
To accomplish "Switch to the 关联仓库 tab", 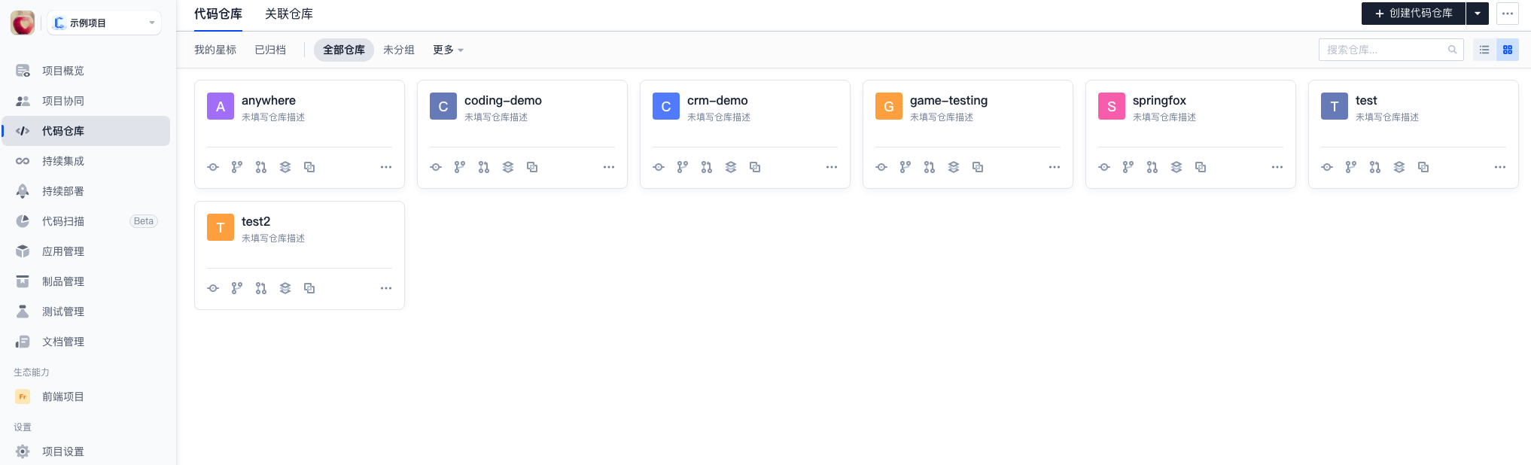I will (x=289, y=14).
